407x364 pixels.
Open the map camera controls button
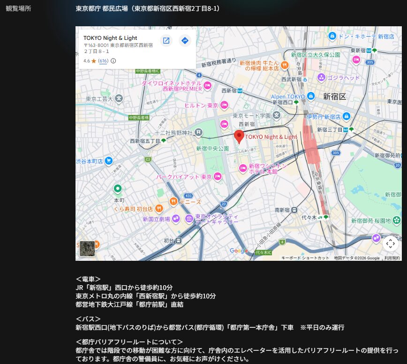pos(390,243)
